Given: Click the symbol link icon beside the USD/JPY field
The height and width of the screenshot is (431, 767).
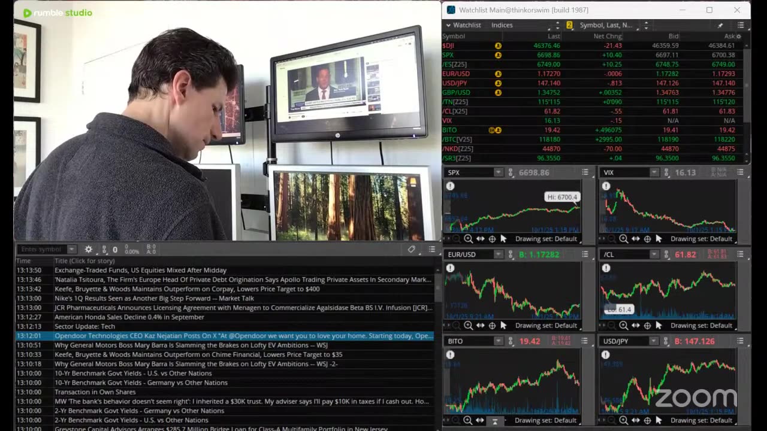Looking at the screenshot, I should [666, 341].
